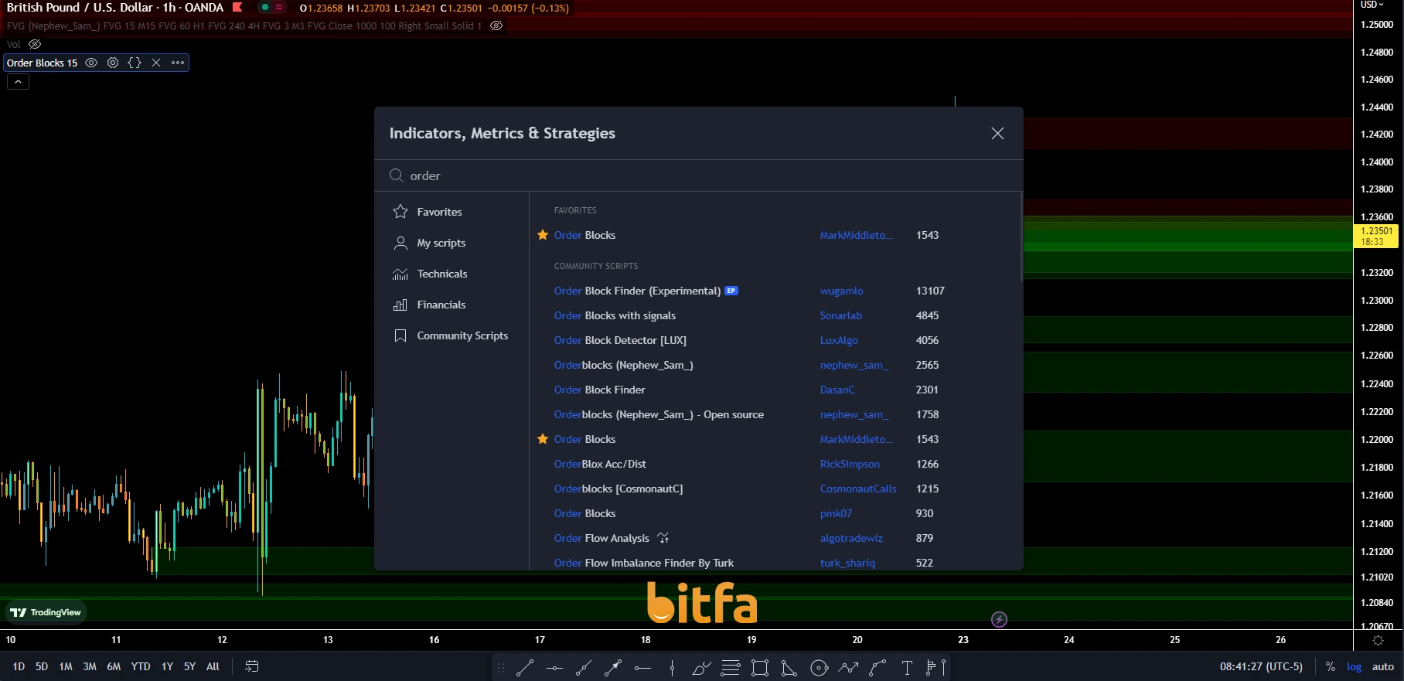Screen dimensions: 1404x681
Task: Add Order Block Finder (Experimental) indicator
Action: tap(775, 291)
